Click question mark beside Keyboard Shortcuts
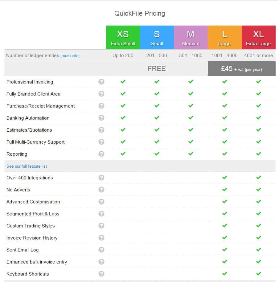The width and height of the screenshot is (279, 282). click(x=101, y=274)
